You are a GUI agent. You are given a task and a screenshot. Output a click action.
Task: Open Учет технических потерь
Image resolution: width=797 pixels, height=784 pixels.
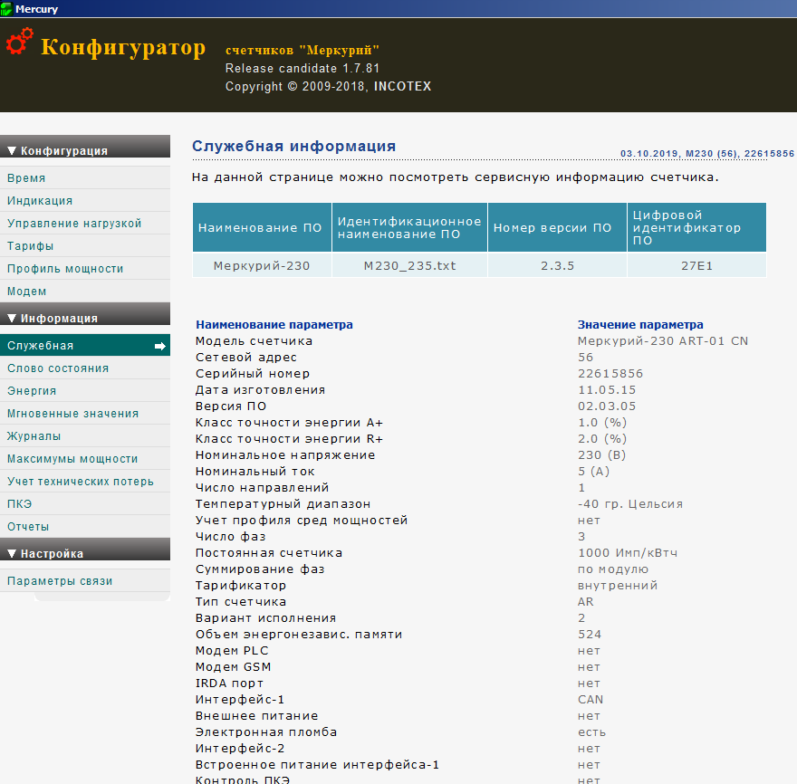(x=85, y=481)
